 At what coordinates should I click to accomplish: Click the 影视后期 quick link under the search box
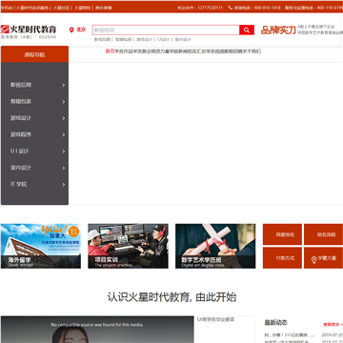point(102,40)
